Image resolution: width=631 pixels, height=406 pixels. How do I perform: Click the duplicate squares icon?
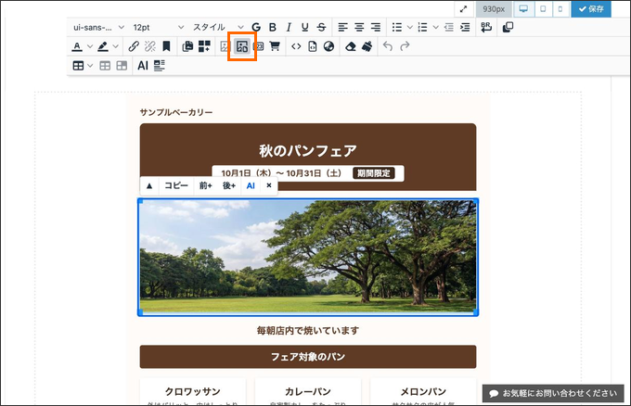(x=508, y=27)
